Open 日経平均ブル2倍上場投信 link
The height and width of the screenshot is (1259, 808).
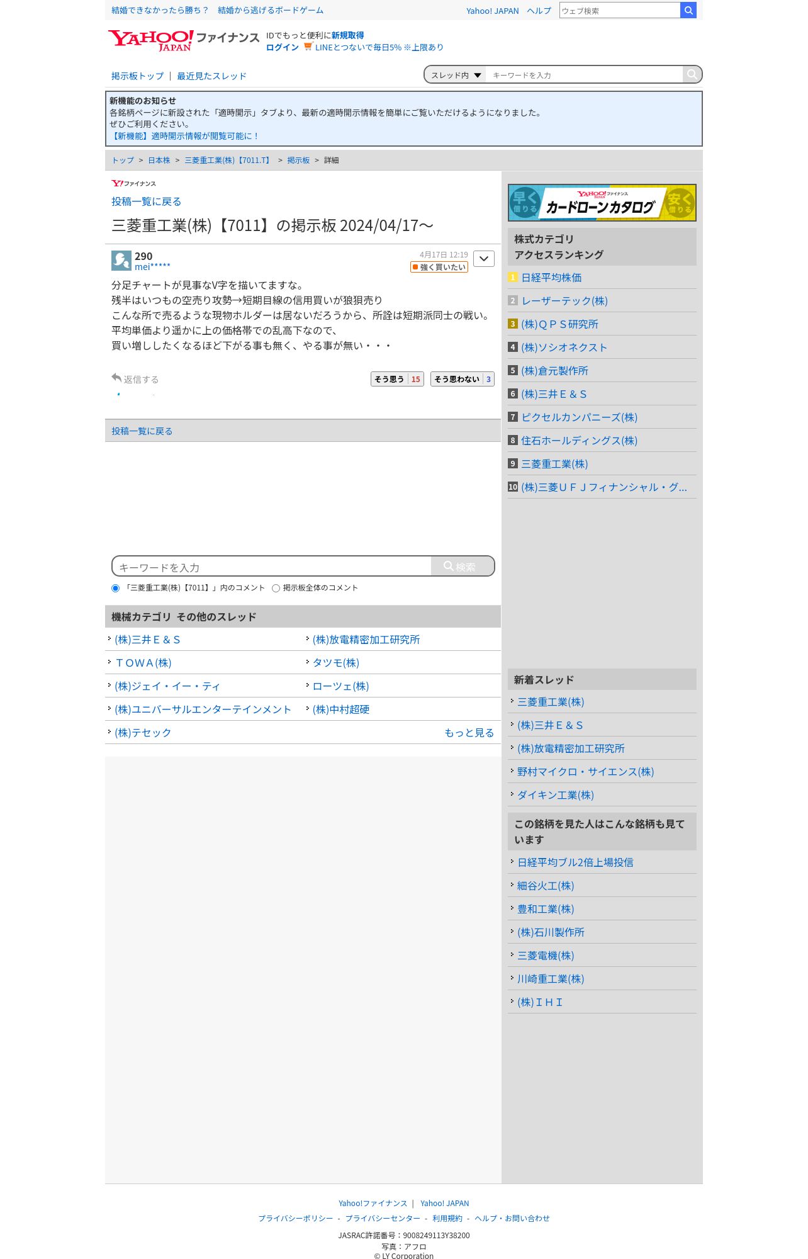[x=576, y=862]
